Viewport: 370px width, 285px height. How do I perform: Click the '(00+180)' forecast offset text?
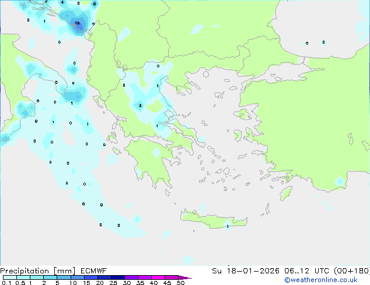point(352,271)
